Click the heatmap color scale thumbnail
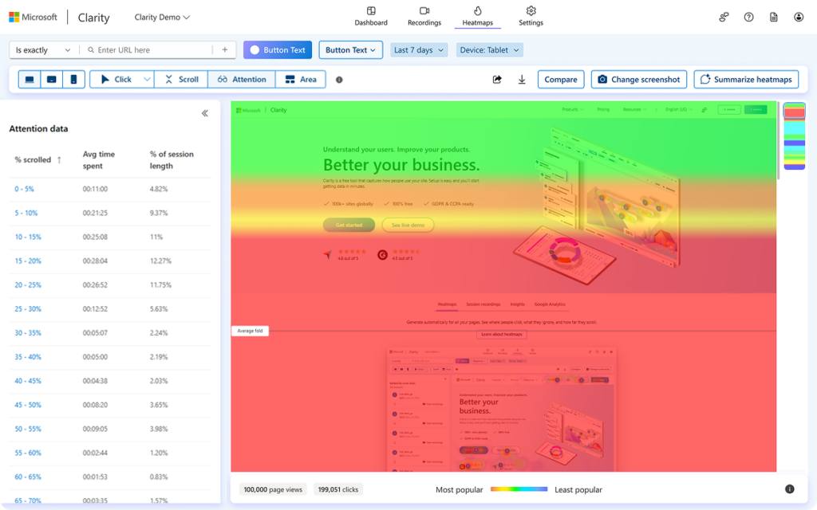The image size is (817, 510). (794, 136)
